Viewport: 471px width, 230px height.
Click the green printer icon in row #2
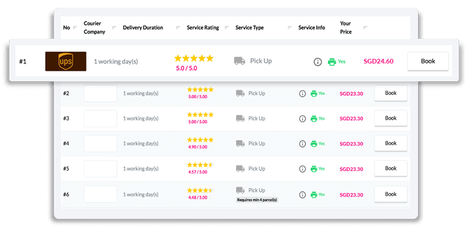pyautogui.click(x=314, y=94)
